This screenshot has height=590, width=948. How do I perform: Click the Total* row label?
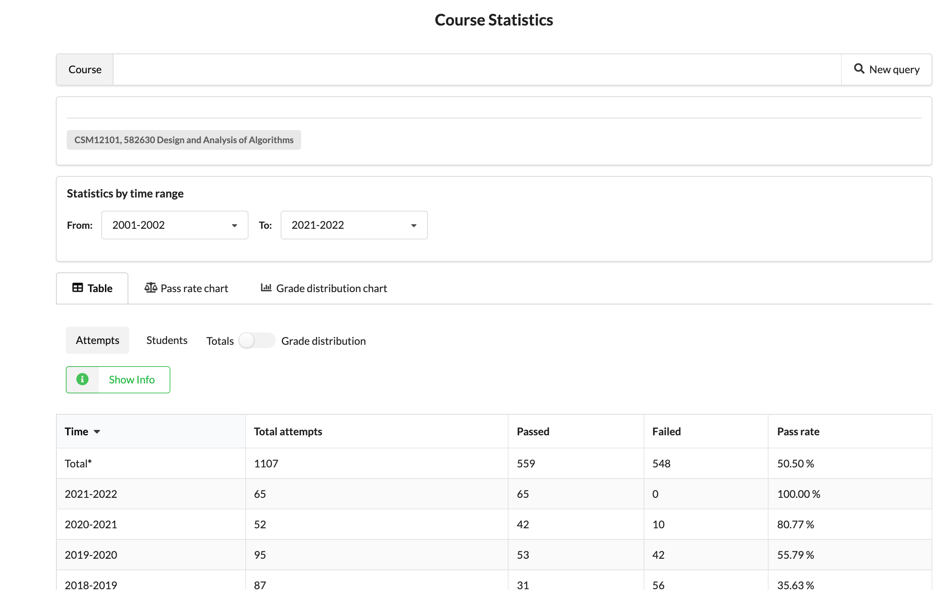coord(78,464)
